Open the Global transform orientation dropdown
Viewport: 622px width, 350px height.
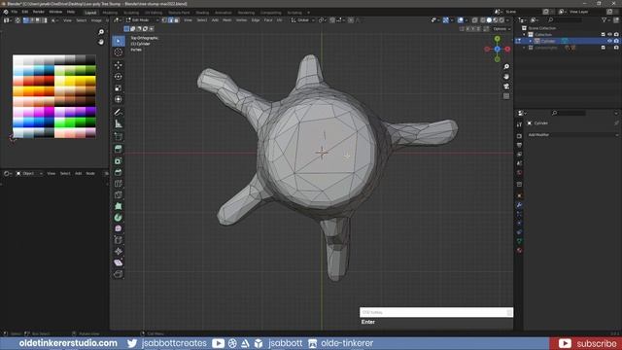pos(302,20)
